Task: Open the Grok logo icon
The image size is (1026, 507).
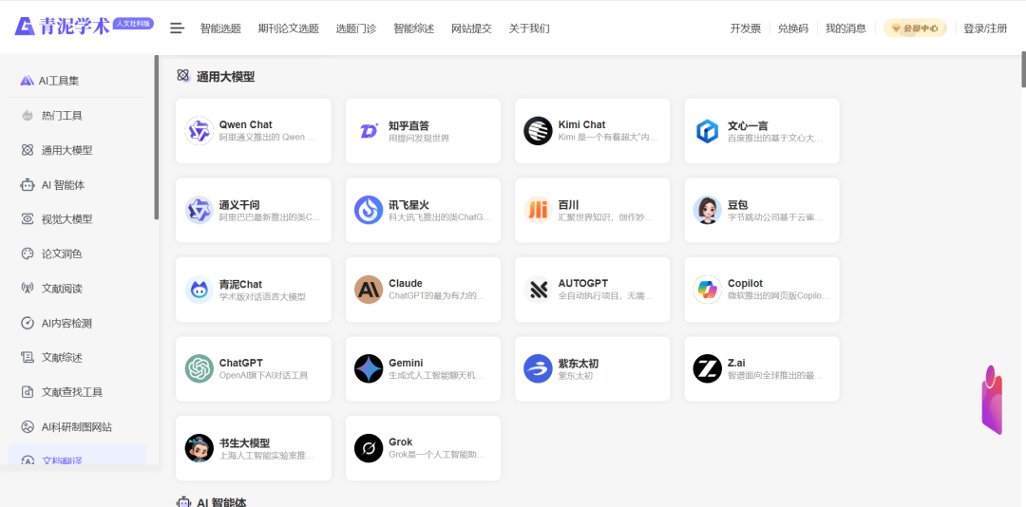Action: [x=369, y=448]
